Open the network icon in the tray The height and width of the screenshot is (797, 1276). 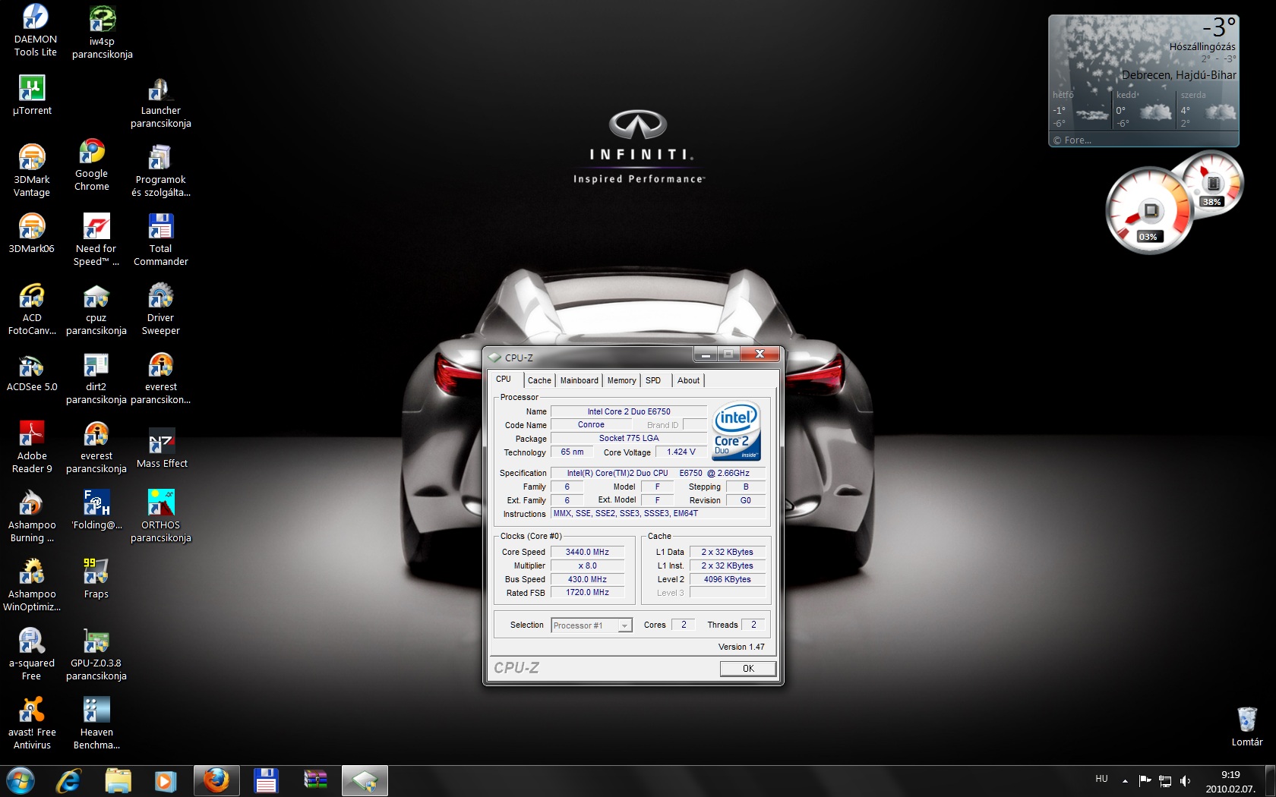click(1165, 780)
